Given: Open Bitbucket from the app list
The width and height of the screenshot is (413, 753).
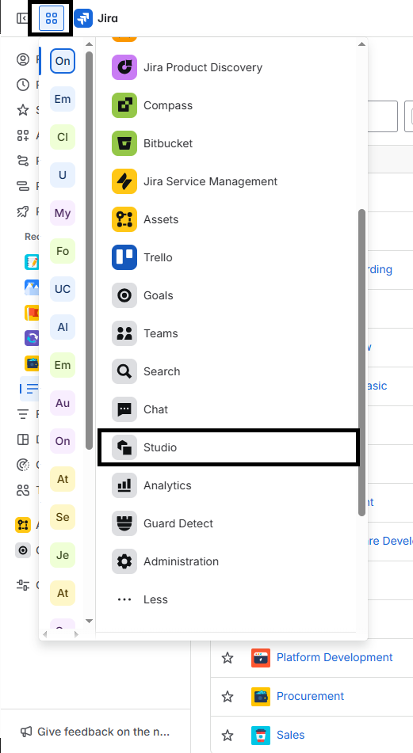Looking at the screenshot, I should (x=228, y=143).
